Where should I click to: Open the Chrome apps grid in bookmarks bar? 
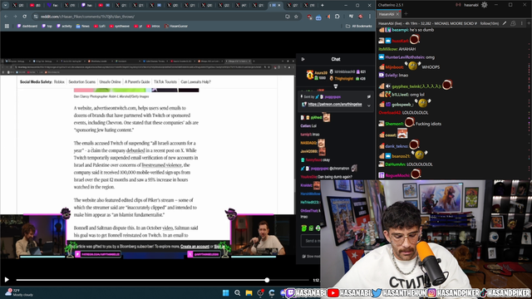point(7,26)
